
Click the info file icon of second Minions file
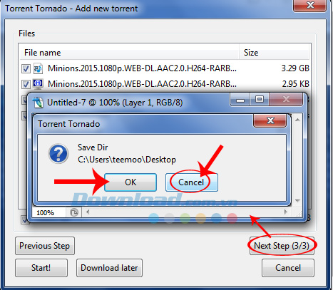[x=38, y=84]
